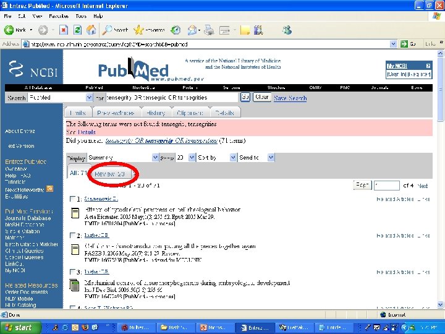Image resolution: width=445 pixels, height=334 pixels.
Task: Click the abstract page icon for result 2
Action: [x=75, y=250]
